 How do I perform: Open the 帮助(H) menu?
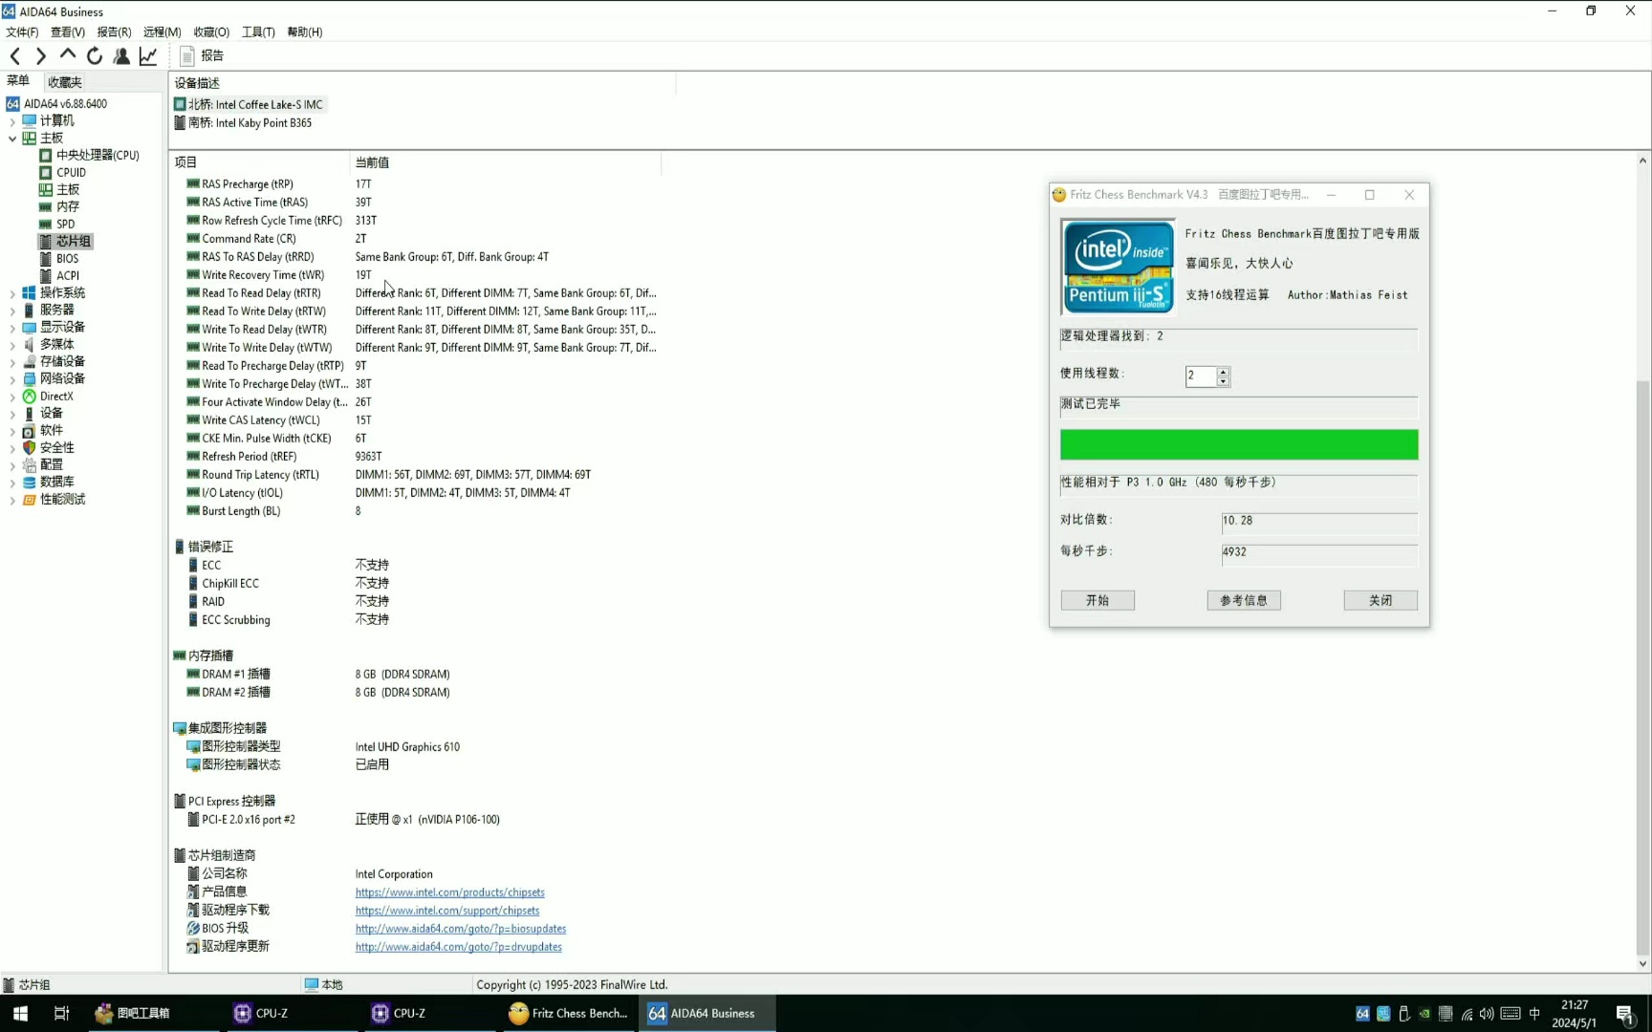(x=305, y=32)
